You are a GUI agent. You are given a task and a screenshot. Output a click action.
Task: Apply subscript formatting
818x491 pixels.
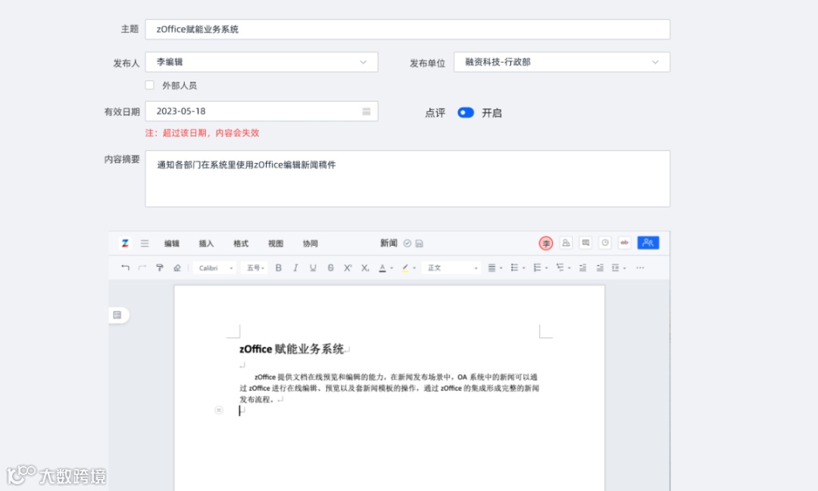[365, 267]
